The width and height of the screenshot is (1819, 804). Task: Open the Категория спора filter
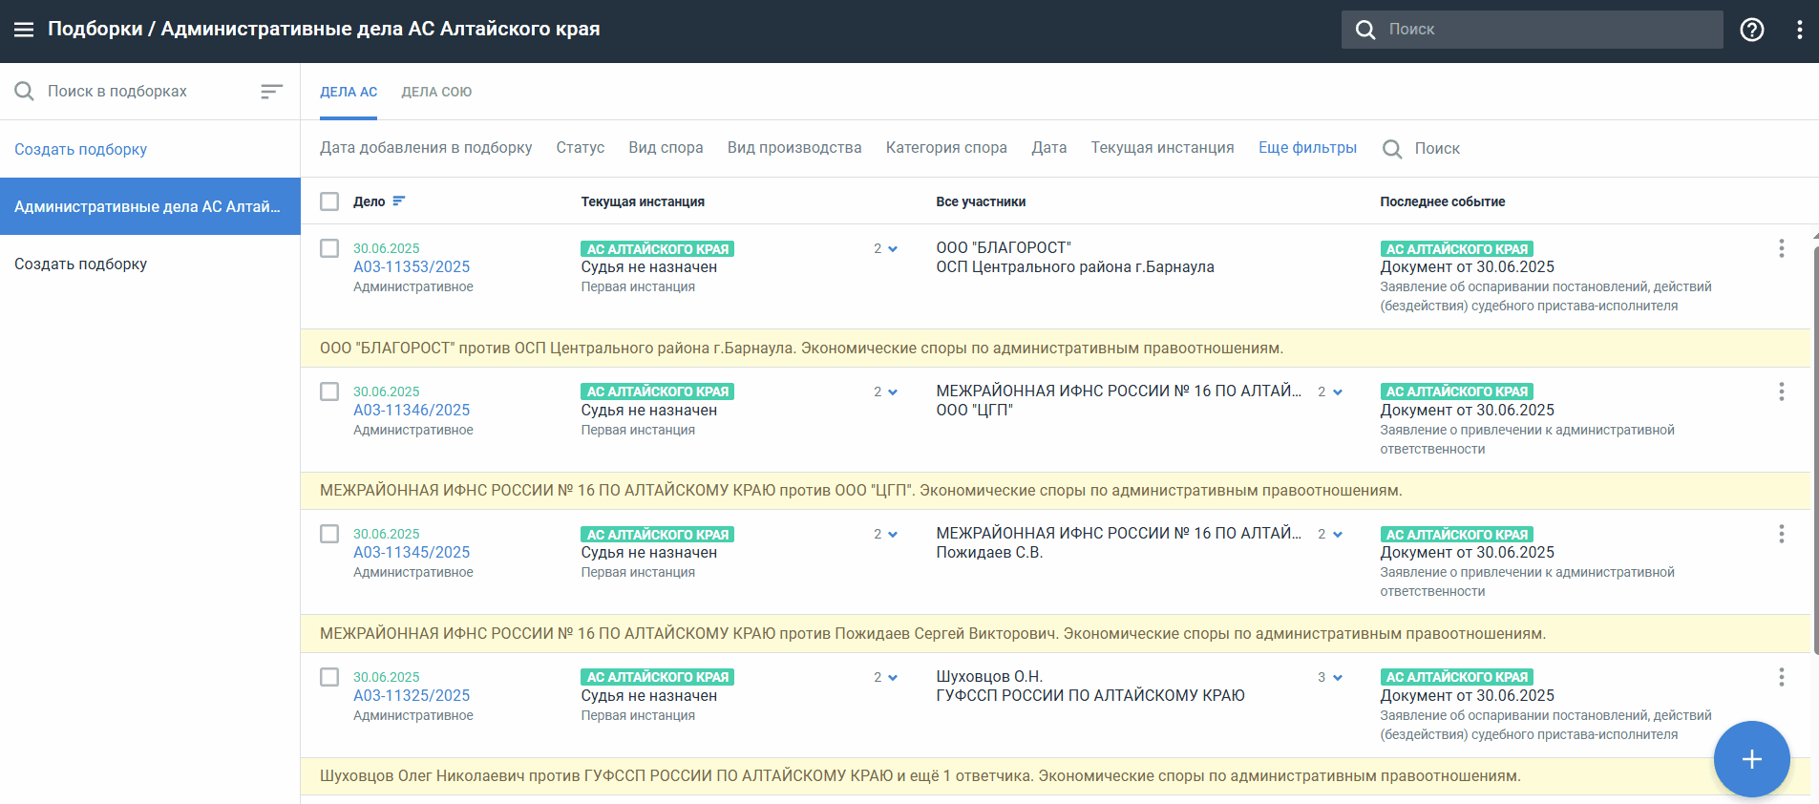[946, 148]
